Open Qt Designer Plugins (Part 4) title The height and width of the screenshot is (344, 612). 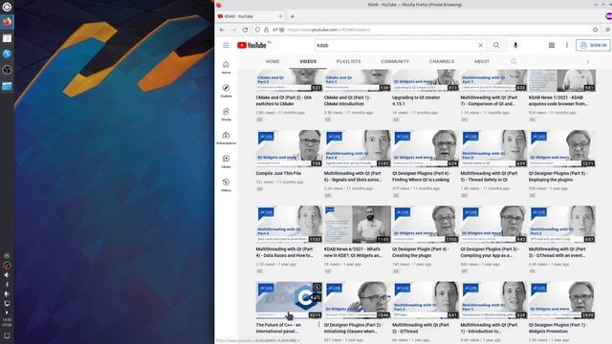pos(421,252)
